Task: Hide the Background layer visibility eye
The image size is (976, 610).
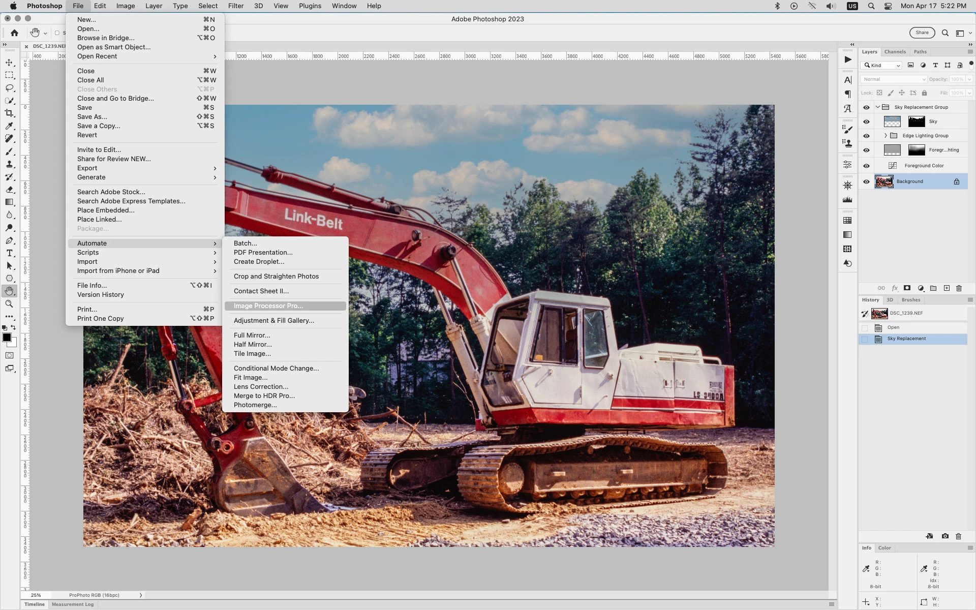Action: (866, 181)
